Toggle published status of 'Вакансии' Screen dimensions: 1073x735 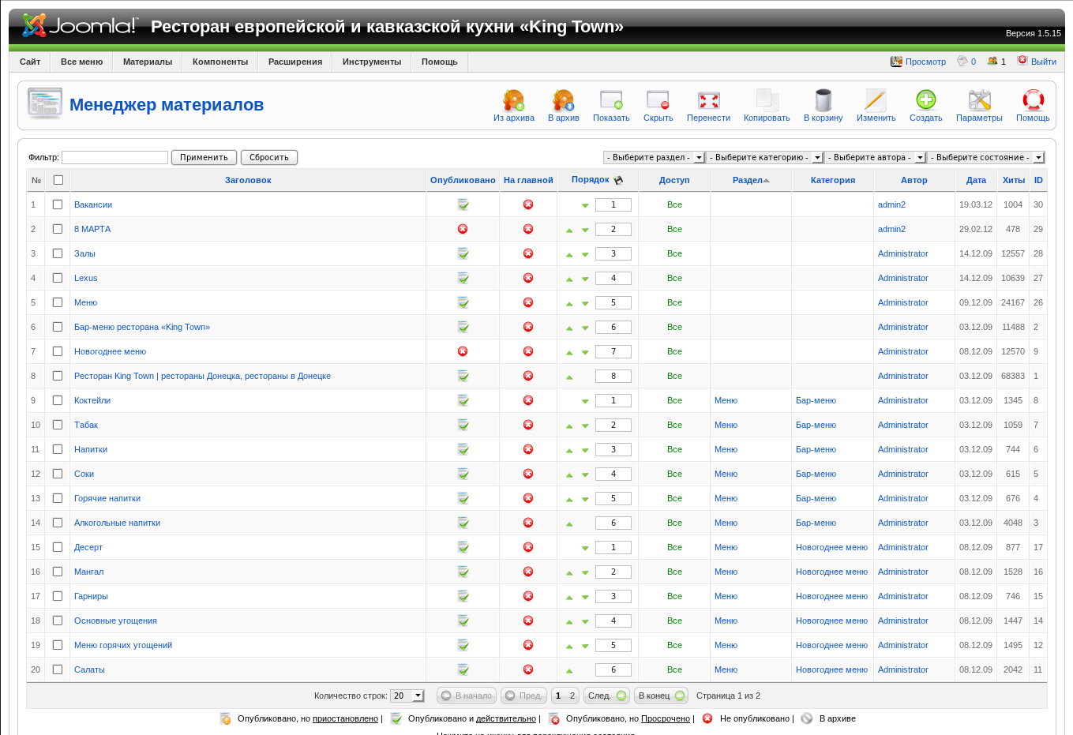pos(463,204)
